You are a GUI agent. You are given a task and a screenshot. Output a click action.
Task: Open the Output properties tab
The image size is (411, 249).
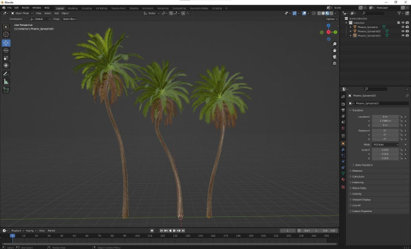point(343,110)
